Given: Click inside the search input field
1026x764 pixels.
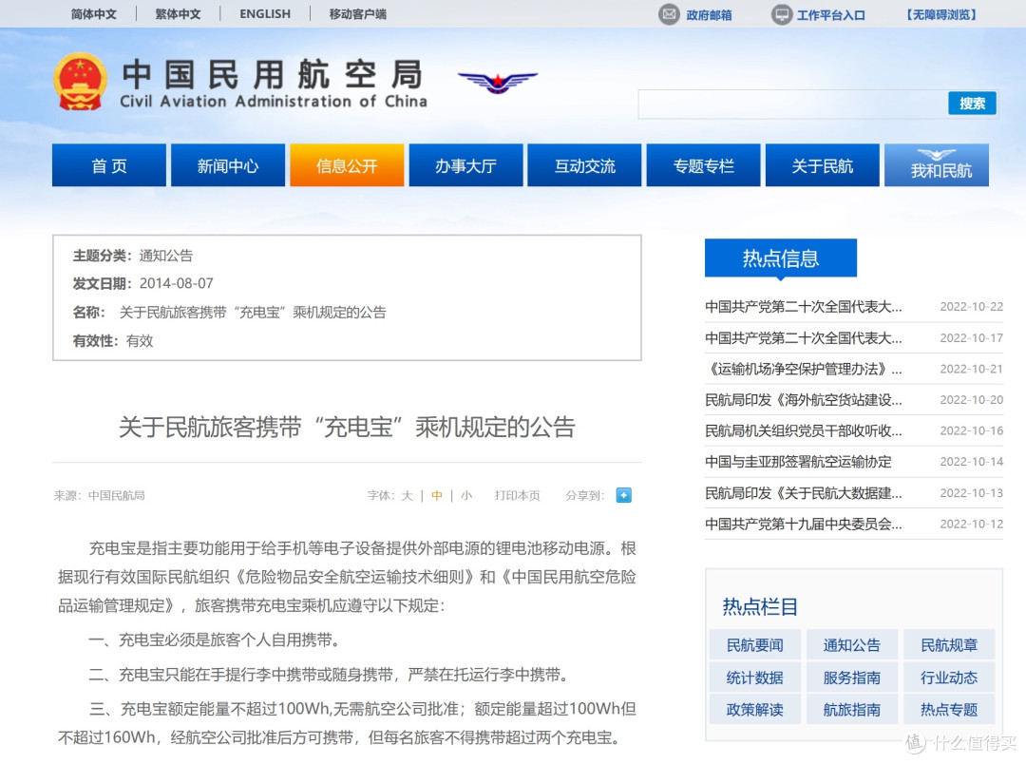Looking at the screenshot, I should [x=792, y=104].
